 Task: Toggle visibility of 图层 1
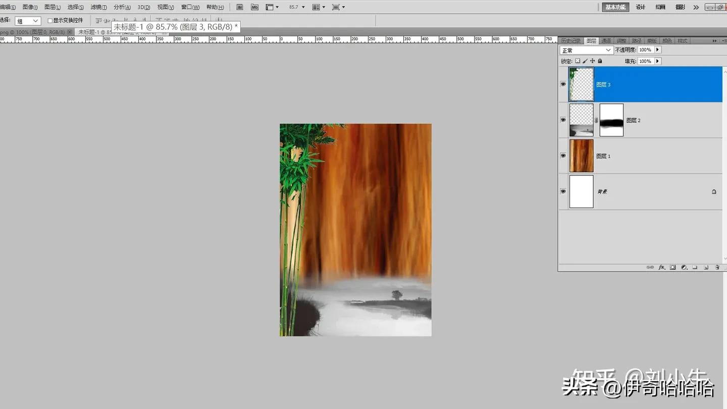[563, 156]
